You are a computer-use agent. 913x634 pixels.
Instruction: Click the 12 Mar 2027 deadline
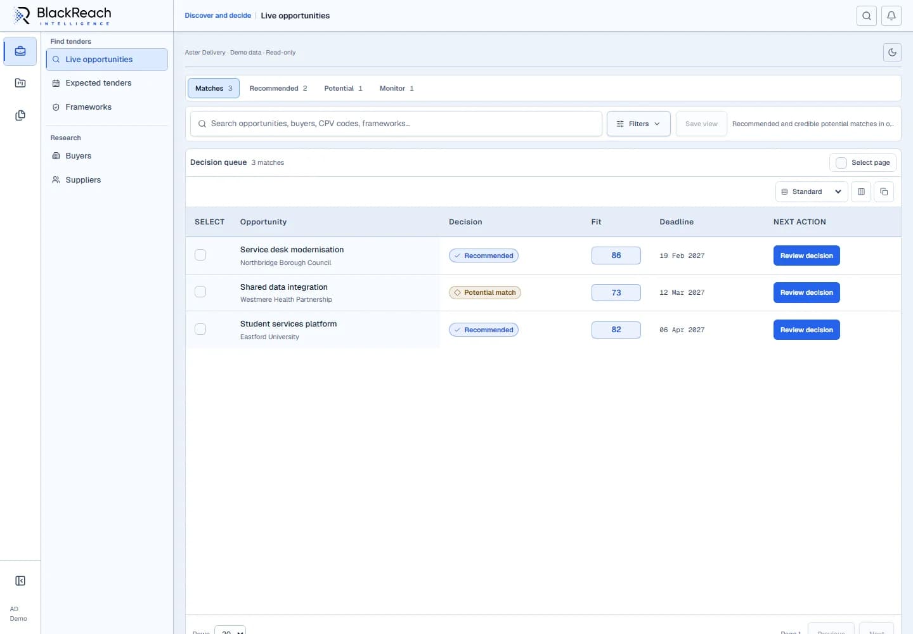click(682, 293)
